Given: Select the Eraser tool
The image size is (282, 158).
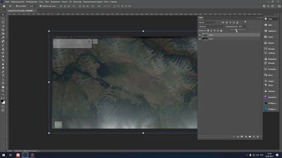Looking at the screenshot, I should click(x=3, y=57).
